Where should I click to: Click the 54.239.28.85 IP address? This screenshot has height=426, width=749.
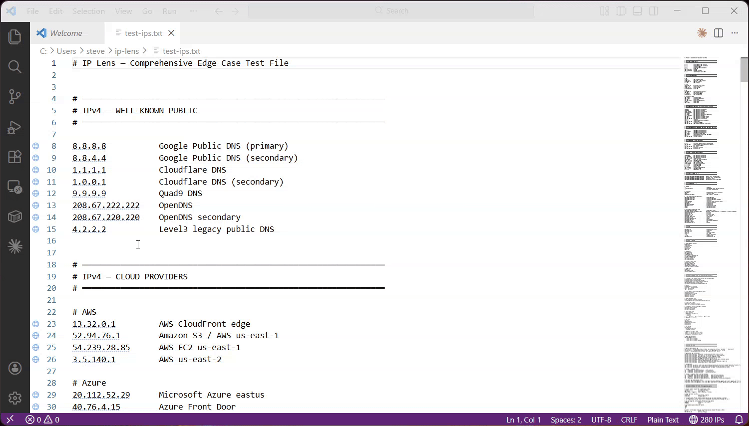[x=101, y=347]
